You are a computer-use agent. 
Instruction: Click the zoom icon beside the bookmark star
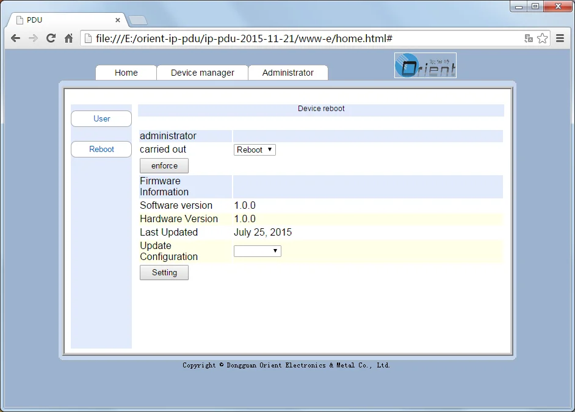[527, 38]
